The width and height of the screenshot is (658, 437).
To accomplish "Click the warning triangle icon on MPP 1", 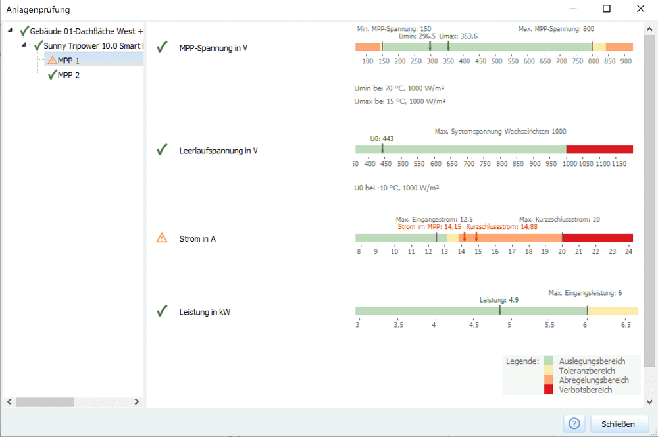I will [x=53, y=60].
